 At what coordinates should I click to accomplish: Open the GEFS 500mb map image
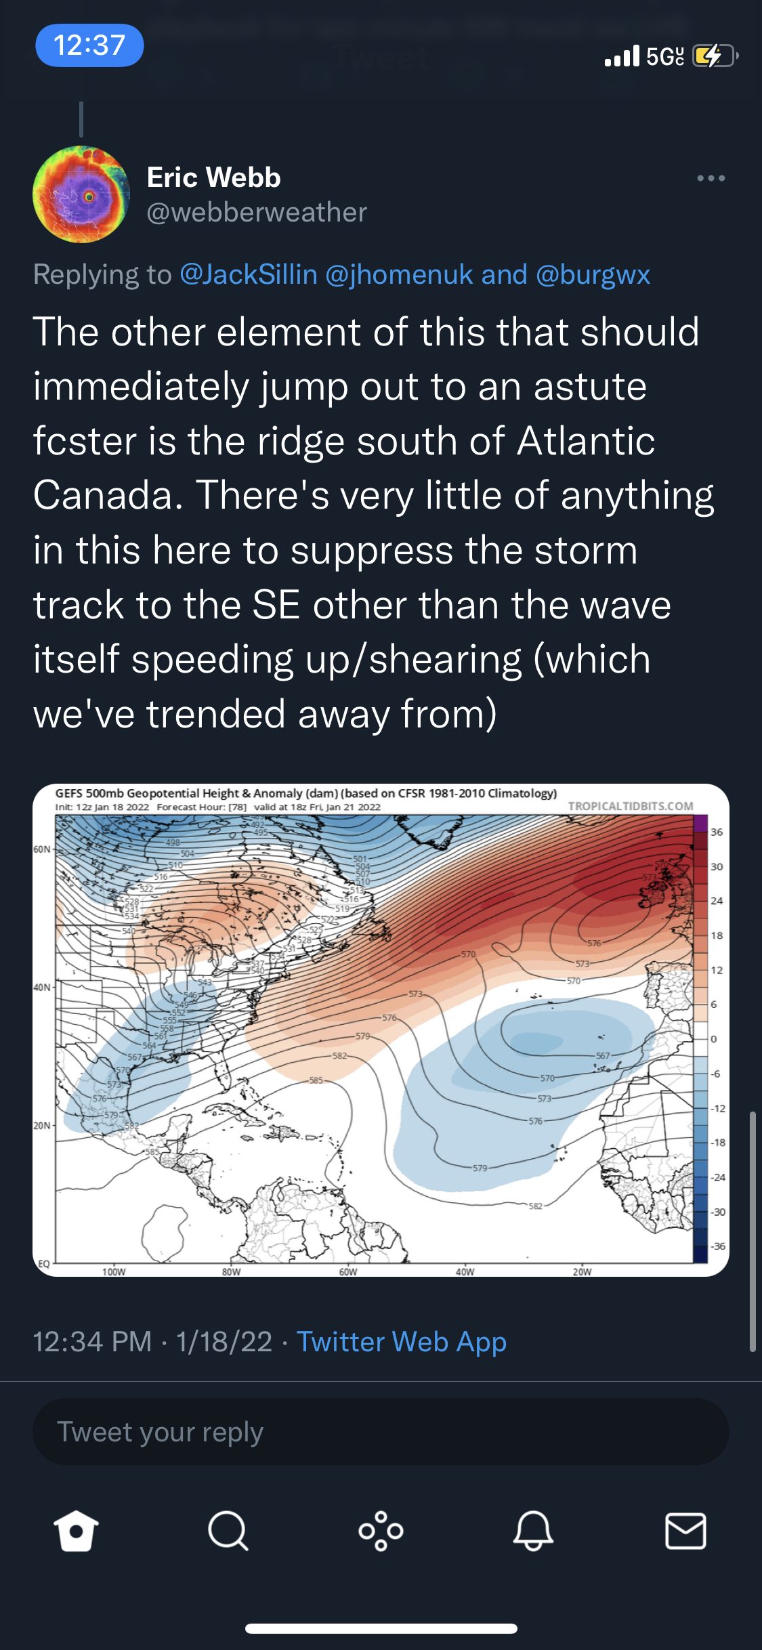tap(381, 1030)
